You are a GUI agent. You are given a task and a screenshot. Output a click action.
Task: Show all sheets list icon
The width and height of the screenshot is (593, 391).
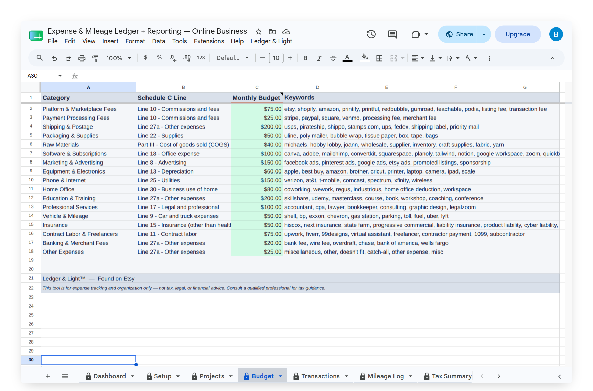pyautogui.click(x=65, y=376)
